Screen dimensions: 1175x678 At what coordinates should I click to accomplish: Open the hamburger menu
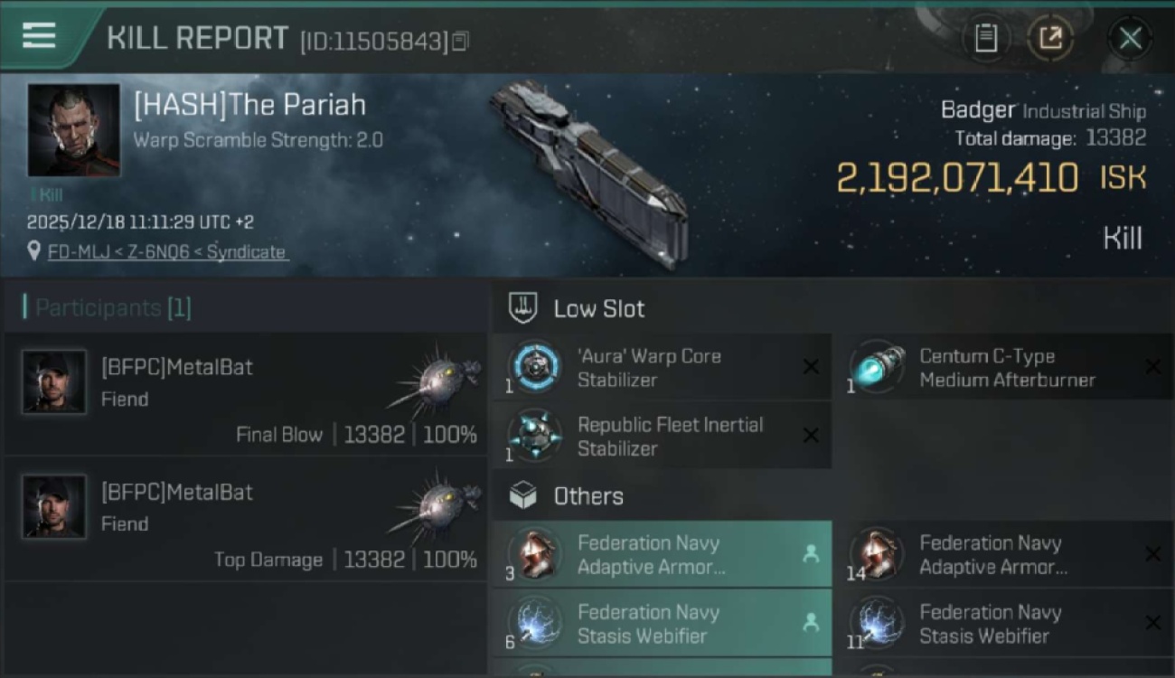point(39,36)
